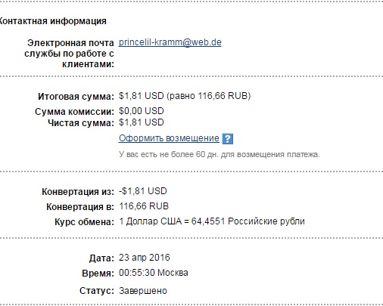
Task: Open the princelil-kramm@web.de email link
Action: click(170, 42)
